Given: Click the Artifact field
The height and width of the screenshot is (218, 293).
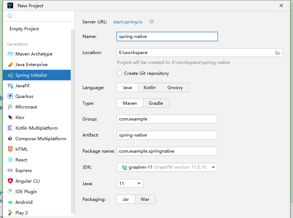Looking at the screenshot, I should pyautogui.click(x=167, y=135).
